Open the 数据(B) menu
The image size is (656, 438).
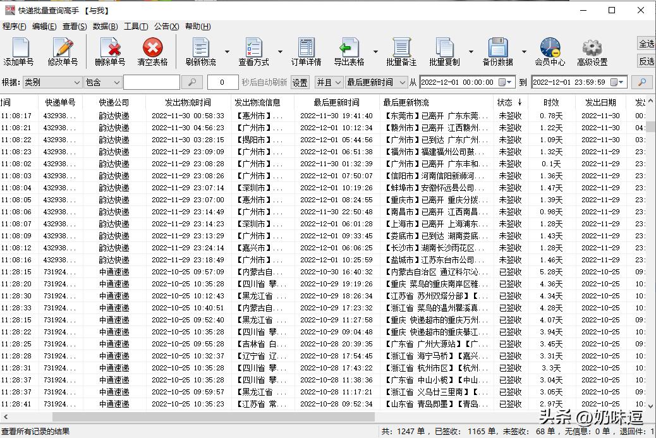point(106,27)
